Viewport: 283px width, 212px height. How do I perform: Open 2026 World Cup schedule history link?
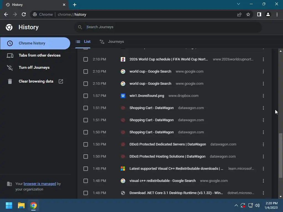tap(169, 59)
